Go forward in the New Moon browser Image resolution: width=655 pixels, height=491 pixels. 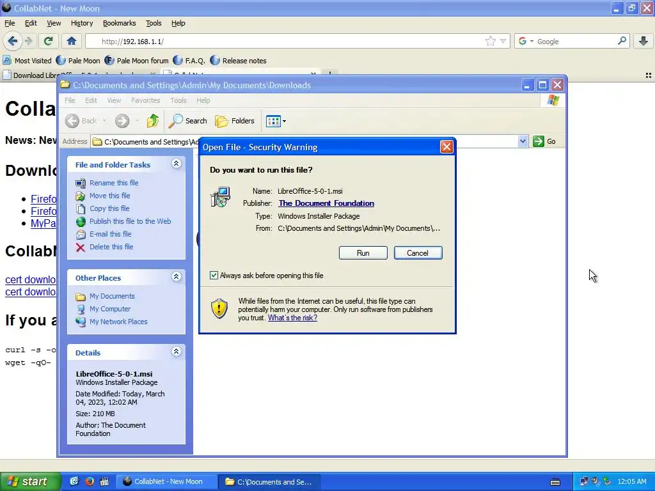point(28,41)
